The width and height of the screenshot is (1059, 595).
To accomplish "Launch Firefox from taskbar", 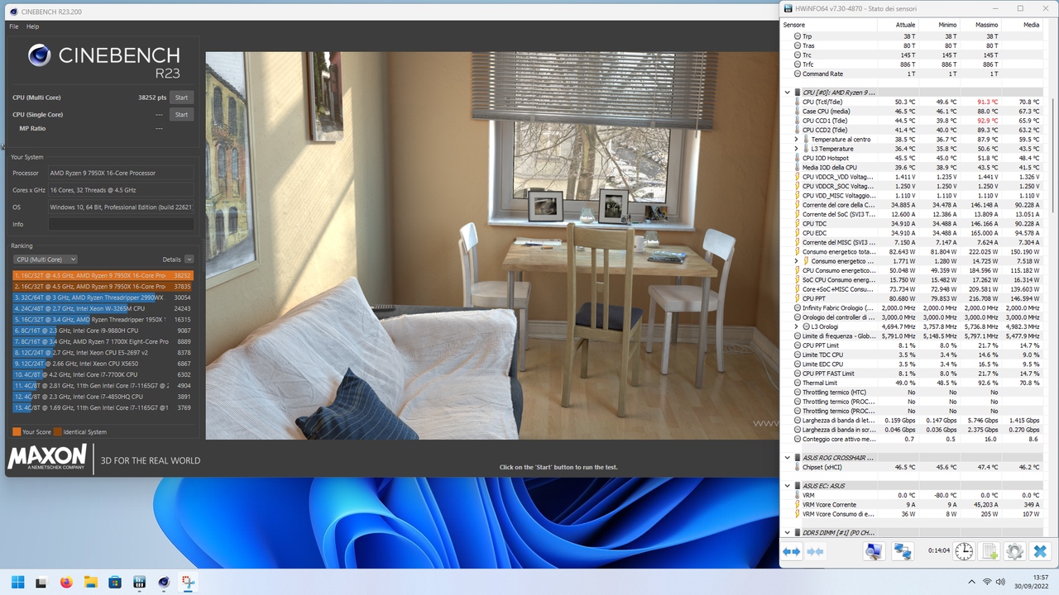I will coord(66,582).
